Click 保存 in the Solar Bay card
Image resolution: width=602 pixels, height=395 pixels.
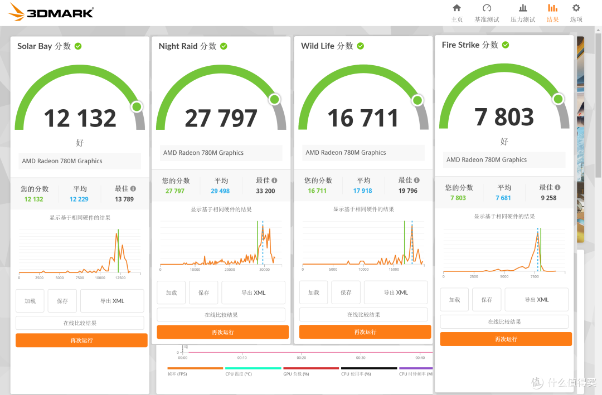tap(62, 301)
